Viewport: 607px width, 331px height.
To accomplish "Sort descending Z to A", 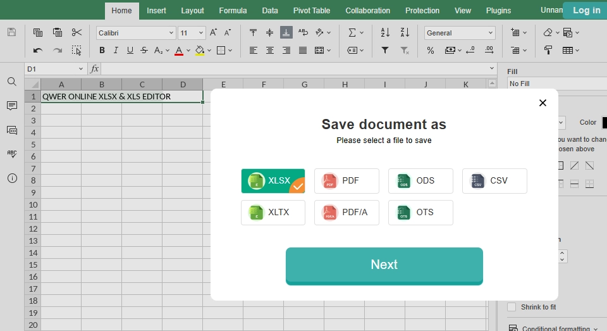I will click(x=405, y=32).
